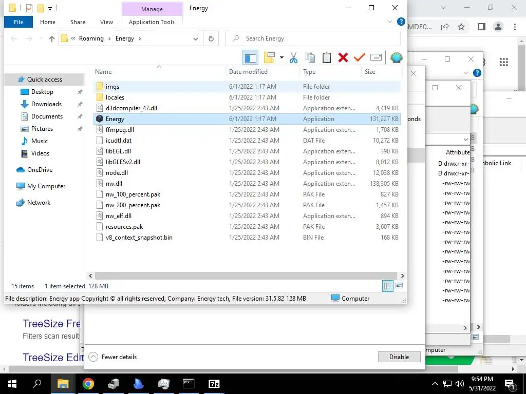Viewport: 526px width, 394px height.
Task: Click the Copy pages icon
Action: point(310,57)
